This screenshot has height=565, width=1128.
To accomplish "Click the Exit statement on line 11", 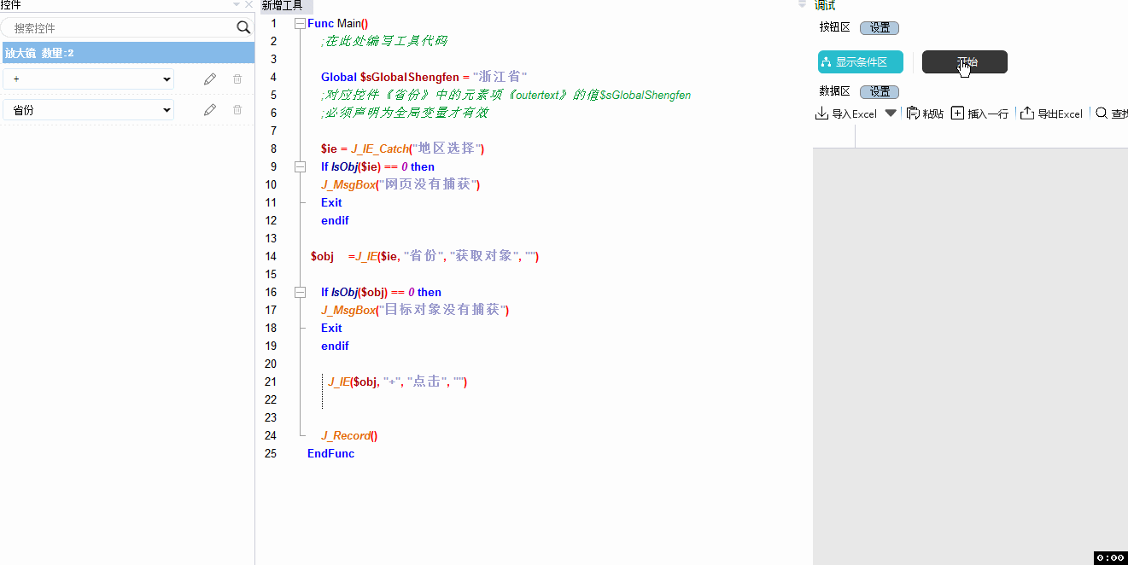I will [x=331, y=202].
